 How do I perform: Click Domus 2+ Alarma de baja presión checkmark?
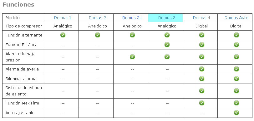point(132,57)
